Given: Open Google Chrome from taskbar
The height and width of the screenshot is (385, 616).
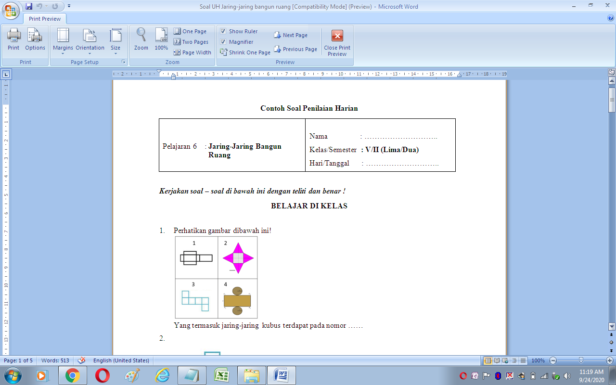Looking at the screenshot, I should (x=73, y=375).
